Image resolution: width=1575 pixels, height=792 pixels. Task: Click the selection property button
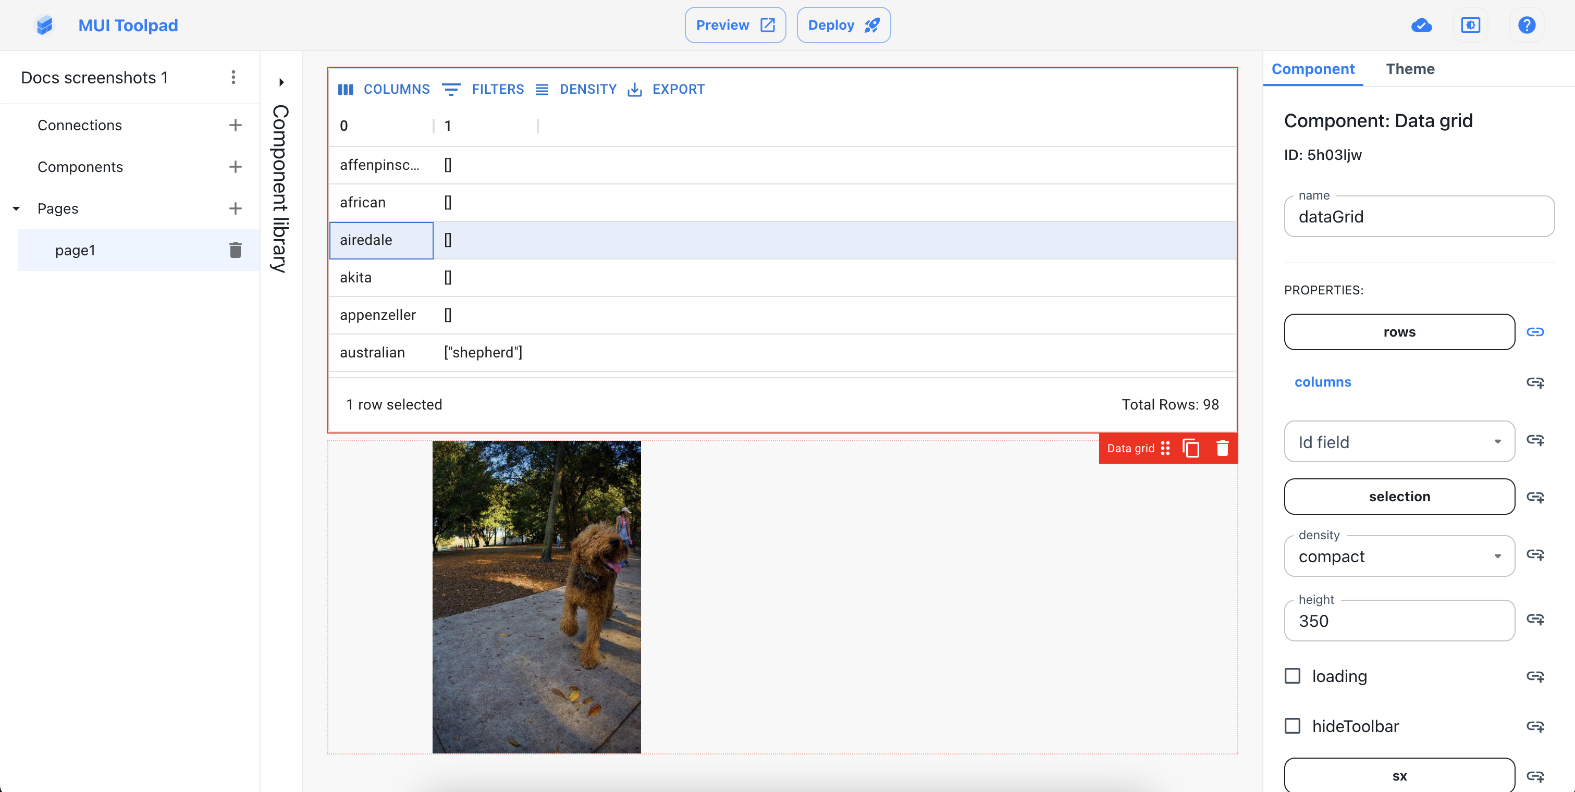[x=1399, y=496]
